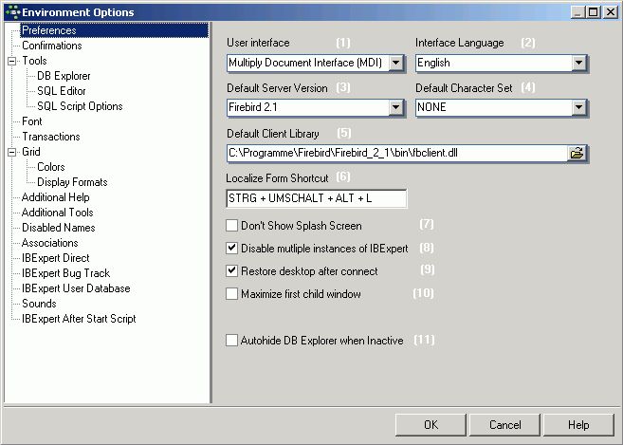Uncheck Disable multiple instances of IBExpert
The height and width of the screenshot is (445, 623).
click(232, 249)
